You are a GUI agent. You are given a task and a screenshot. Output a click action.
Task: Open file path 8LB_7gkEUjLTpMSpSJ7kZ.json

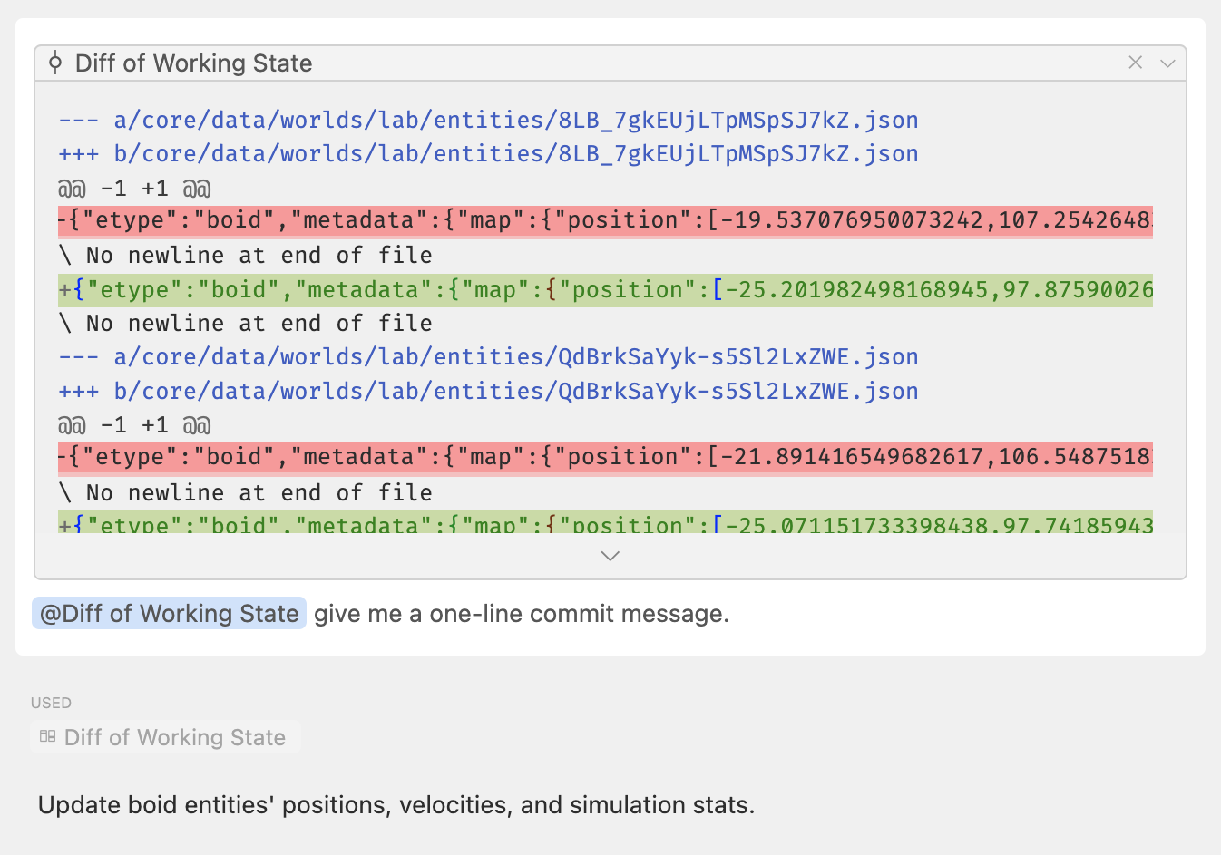point(490,119)
